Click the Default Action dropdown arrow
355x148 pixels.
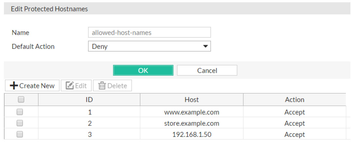click(205, 46)
